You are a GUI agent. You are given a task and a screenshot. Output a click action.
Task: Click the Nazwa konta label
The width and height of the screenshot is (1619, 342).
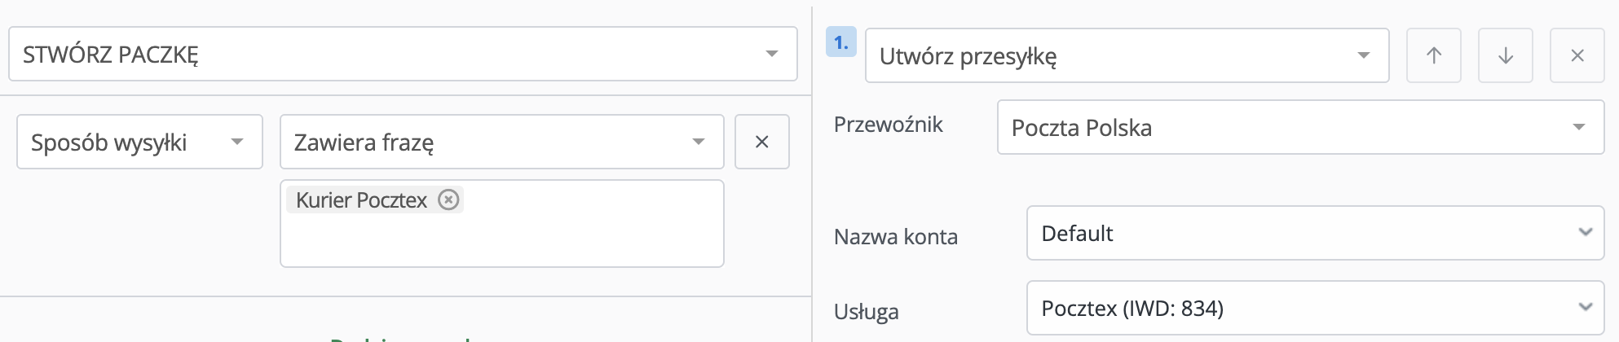pyautogui.click(x=895, y=237)
